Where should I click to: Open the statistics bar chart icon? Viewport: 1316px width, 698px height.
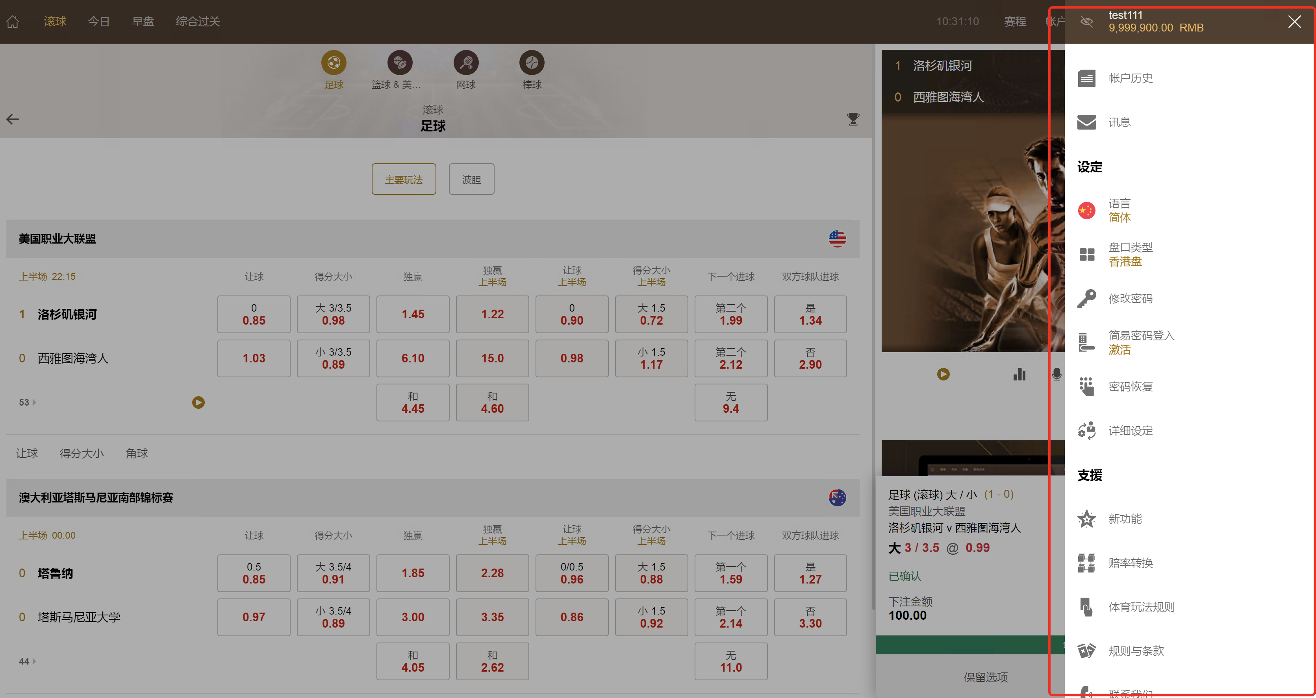(x=1019, y=374)
